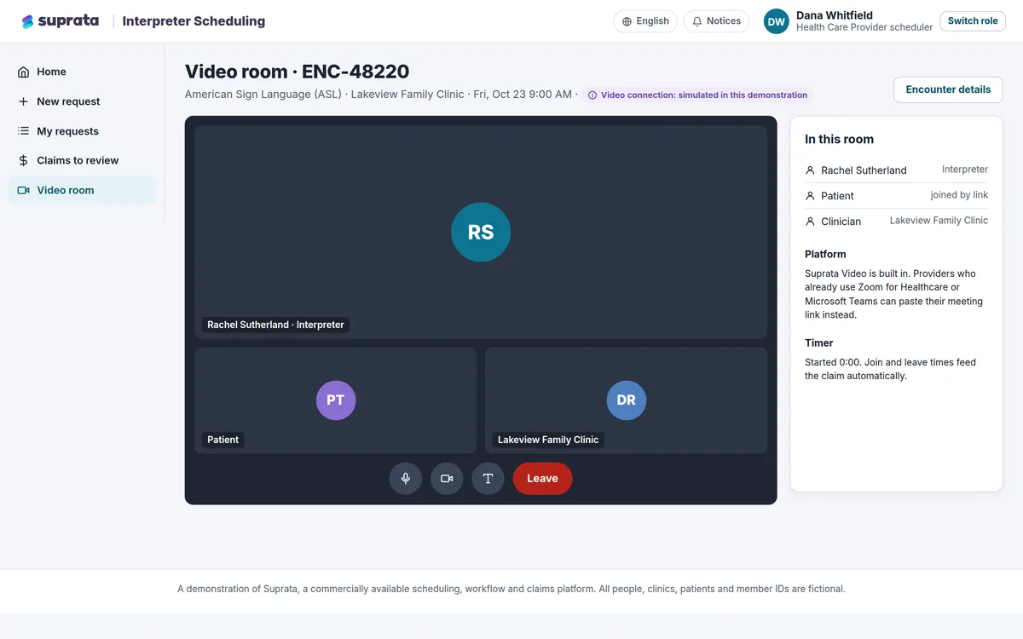
Task: Click the RS interpreter avatar tile
Action: click(x=481, y=232)
